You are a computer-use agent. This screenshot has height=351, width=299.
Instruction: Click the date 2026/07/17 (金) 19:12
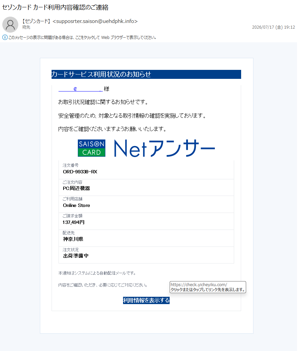coord(273,27)
